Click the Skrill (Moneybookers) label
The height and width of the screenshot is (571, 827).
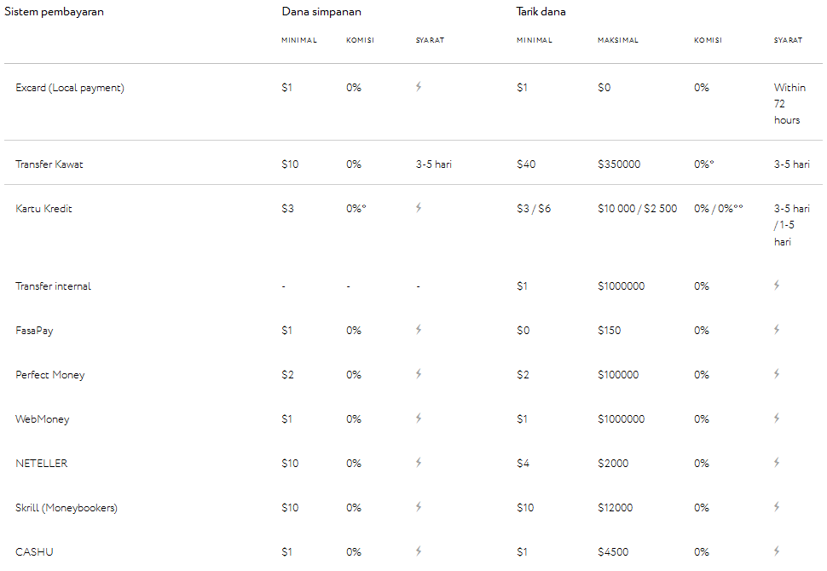click(x=67, y=508)
